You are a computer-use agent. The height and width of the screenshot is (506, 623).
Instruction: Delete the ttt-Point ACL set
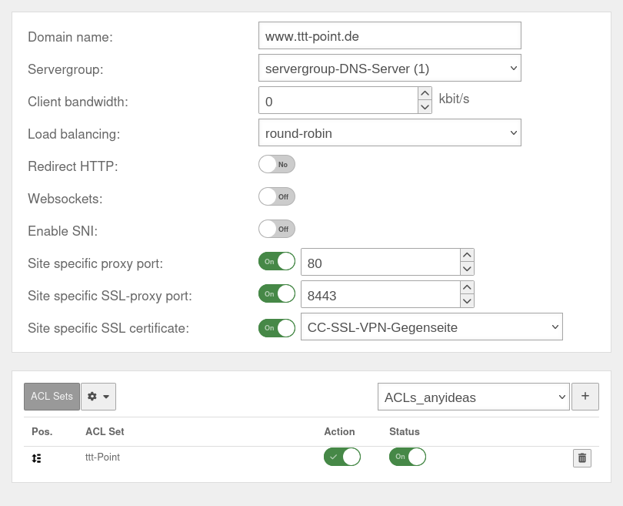click(x=582, y=457)
